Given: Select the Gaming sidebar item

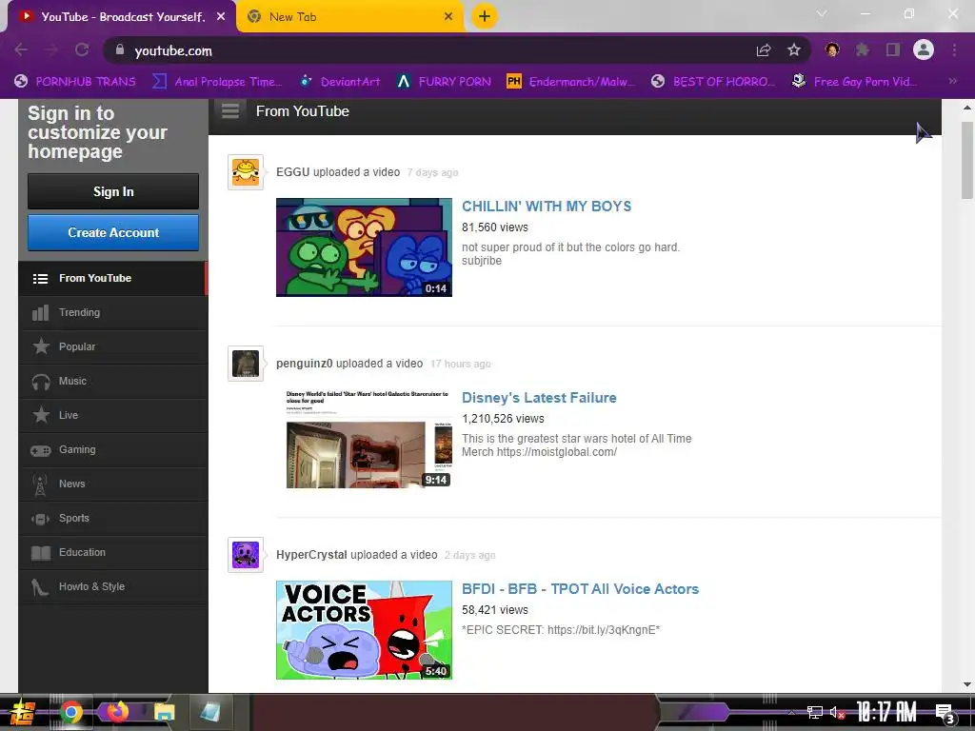Looking at the screenshot, I should (x=112, y=449).
